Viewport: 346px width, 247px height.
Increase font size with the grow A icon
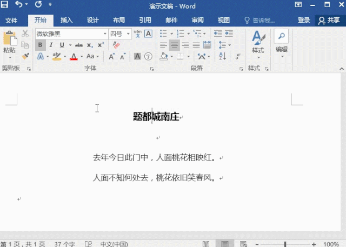pos(112,56)
